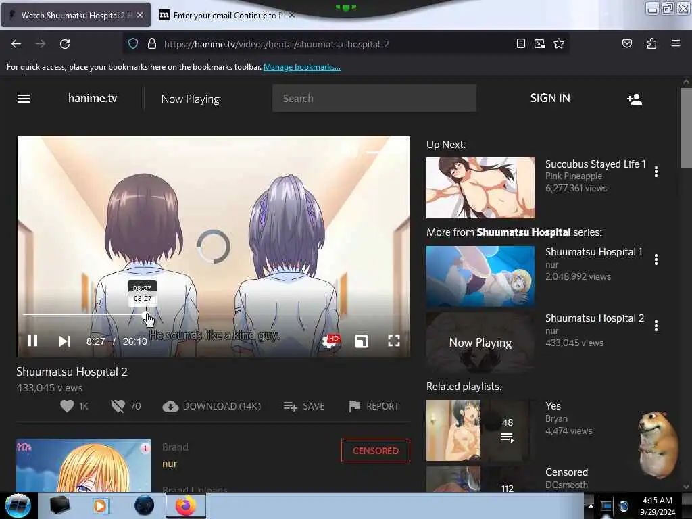
Task: Open the Pocket save icon
Action: click(626, 43)
